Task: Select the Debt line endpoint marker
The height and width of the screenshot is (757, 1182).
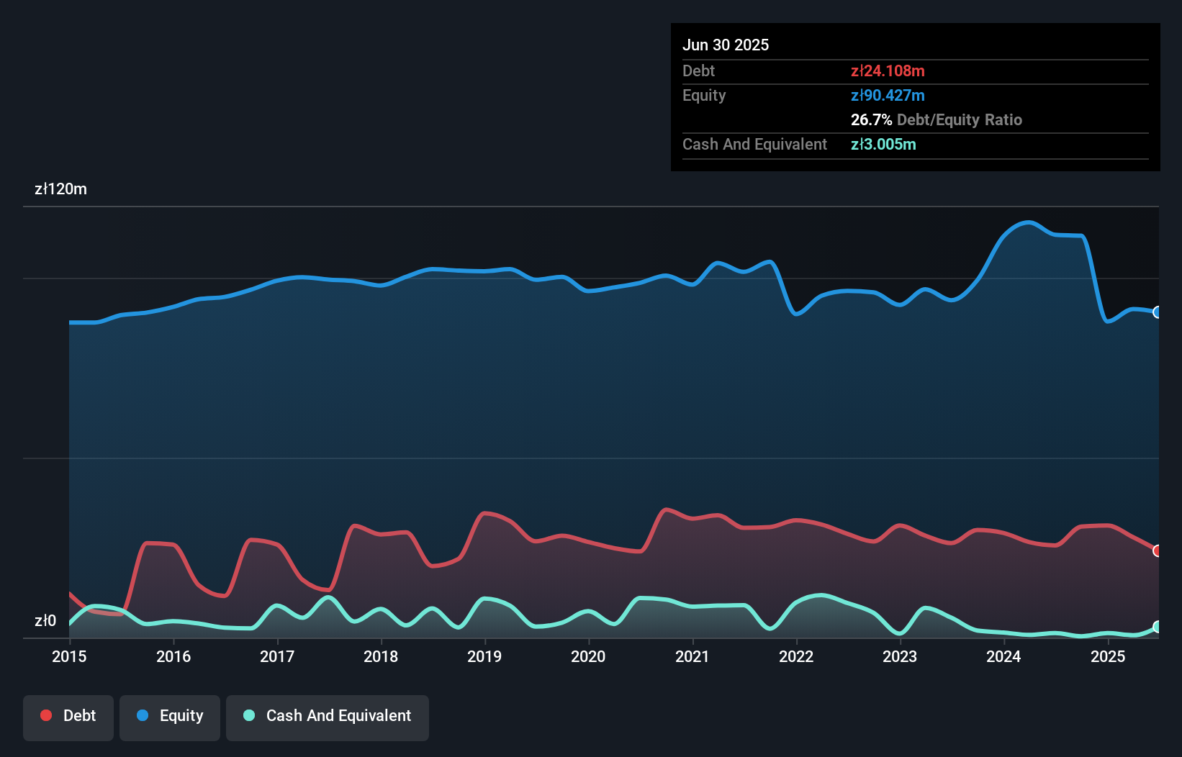Action: pyautogui.click(x=1157, y=550)
